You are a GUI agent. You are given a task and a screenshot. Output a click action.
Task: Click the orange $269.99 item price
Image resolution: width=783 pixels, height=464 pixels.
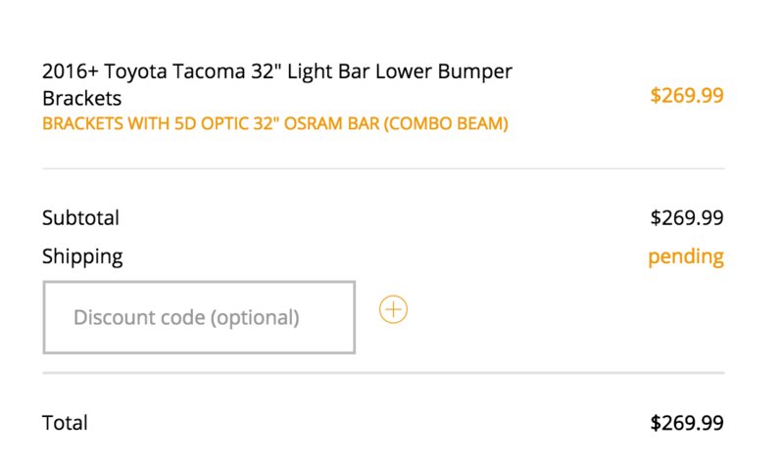[687, 95]
